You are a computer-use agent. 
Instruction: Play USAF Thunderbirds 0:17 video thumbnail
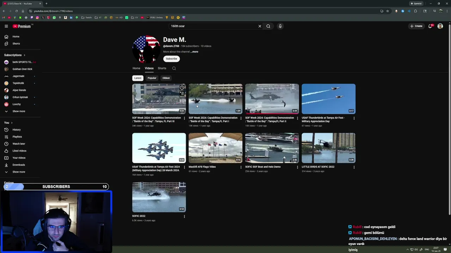328,99
